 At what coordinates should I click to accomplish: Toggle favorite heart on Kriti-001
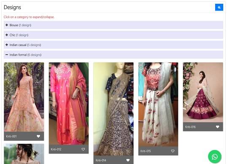tap(38, 136)
